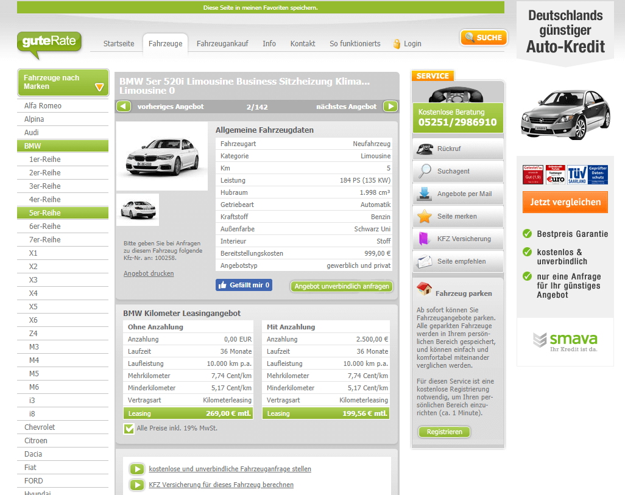Click the KFZ Versicherung purple book icon
This screenshot has height=495, width=625.
point(424,239)
